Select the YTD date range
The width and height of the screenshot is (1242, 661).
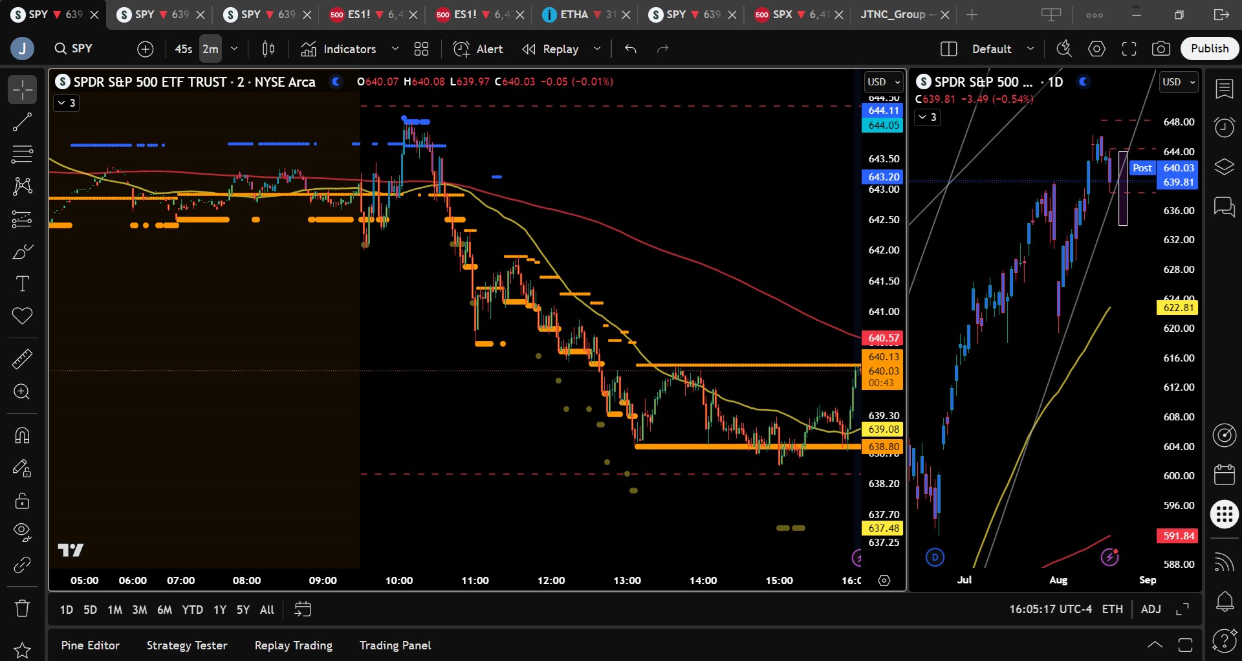193,609
